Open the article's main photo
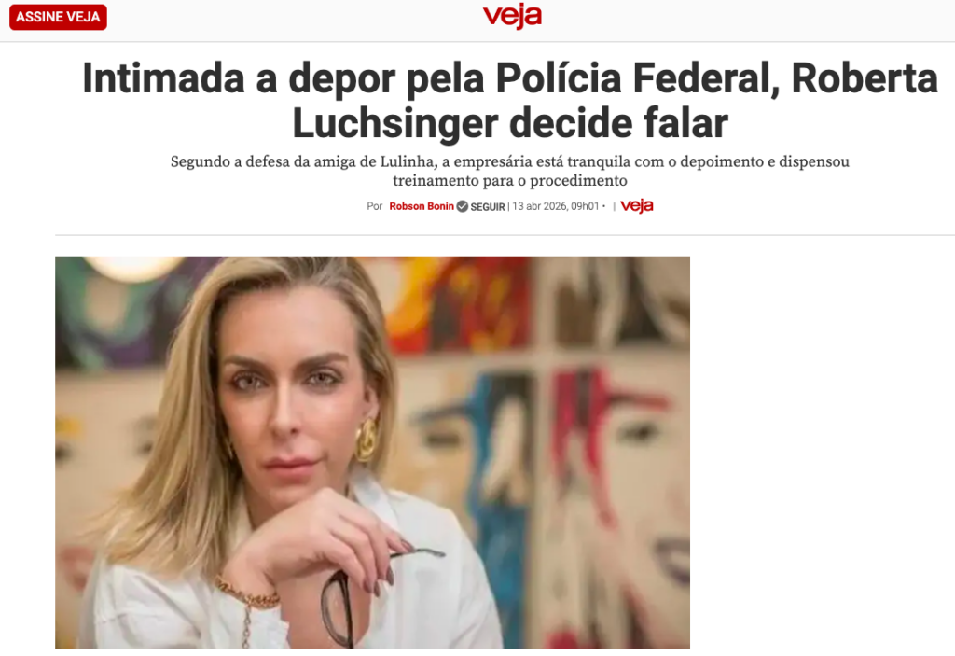This screenshot has height=656, width=955. point(372,453)
